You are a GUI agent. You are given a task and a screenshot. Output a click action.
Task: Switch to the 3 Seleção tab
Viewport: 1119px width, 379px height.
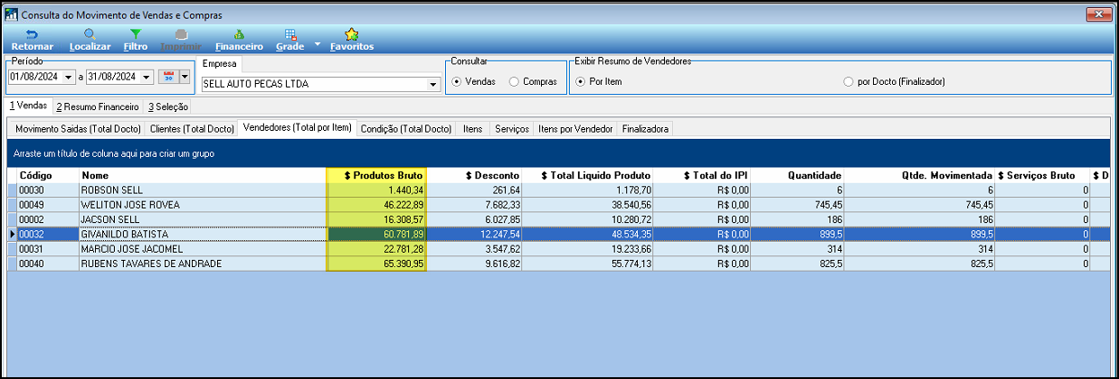168,106
